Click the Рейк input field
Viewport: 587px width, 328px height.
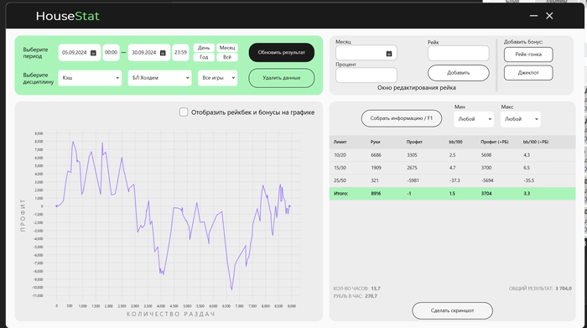(x=458, y=53)
